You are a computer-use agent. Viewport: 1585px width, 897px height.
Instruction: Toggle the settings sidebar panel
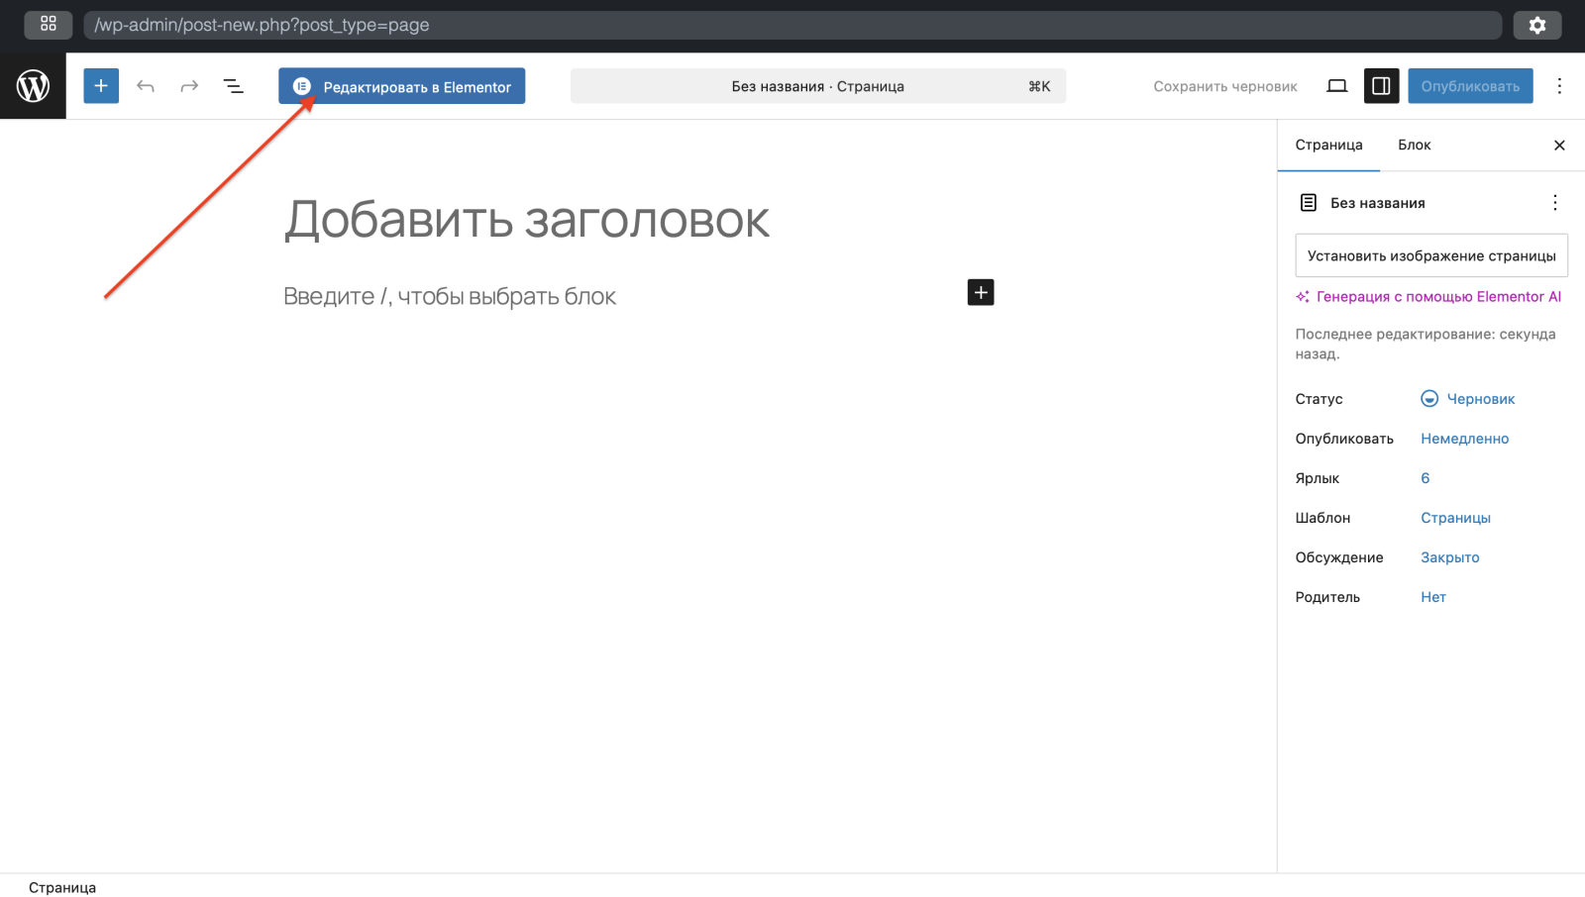[x=1381, y=86]
